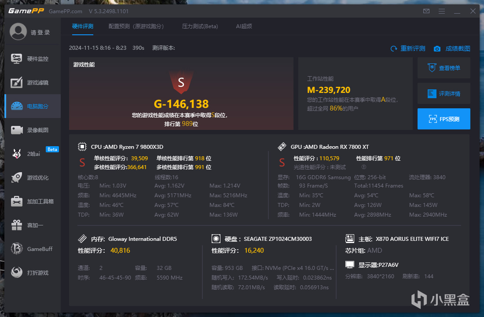Click 重新评测 to rerun benchmark
This screenshot has width=484, height=317.
coord(413,48)
